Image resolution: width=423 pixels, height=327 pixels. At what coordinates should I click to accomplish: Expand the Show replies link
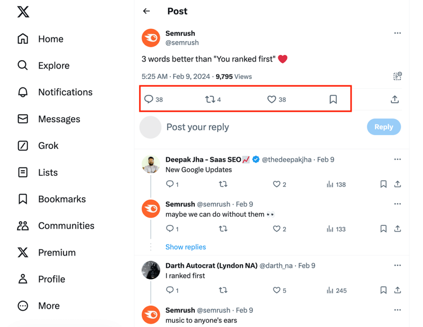pyautogui.click(x=185, y=247)
